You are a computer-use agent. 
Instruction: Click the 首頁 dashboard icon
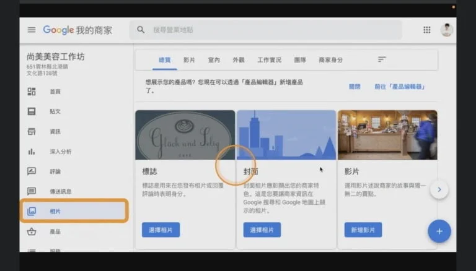coord(32,92)
